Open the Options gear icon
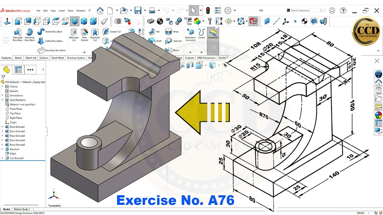This screenshot has width=383, height=215. point(228,10)
